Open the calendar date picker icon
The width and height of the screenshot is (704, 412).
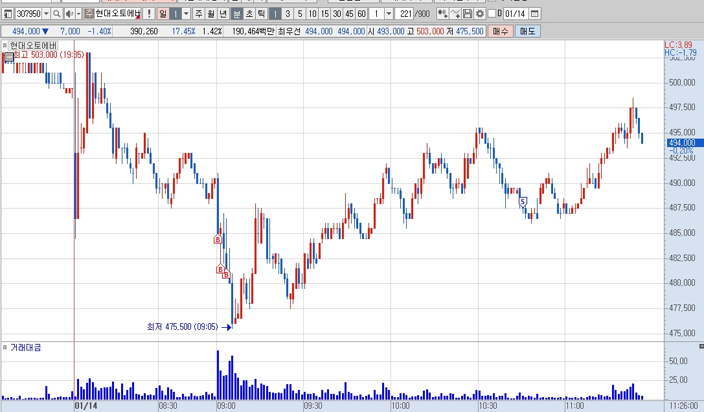coord(535,14)
